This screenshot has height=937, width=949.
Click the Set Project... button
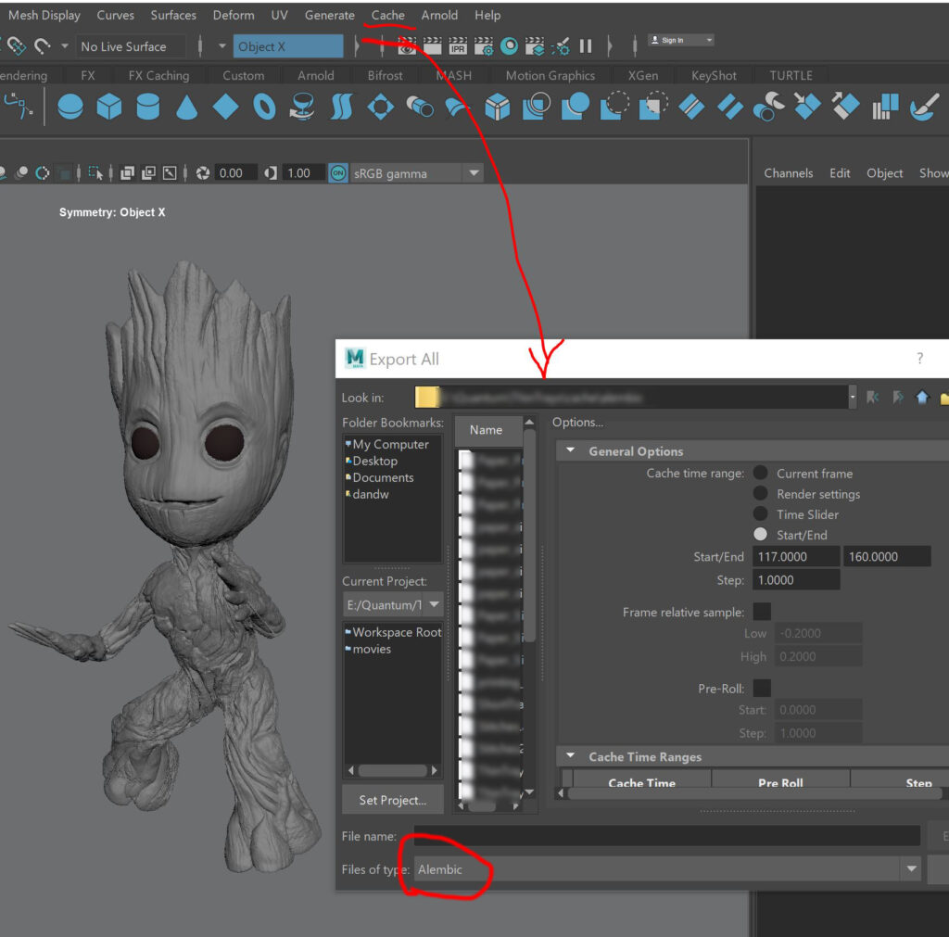pos(393,800)
